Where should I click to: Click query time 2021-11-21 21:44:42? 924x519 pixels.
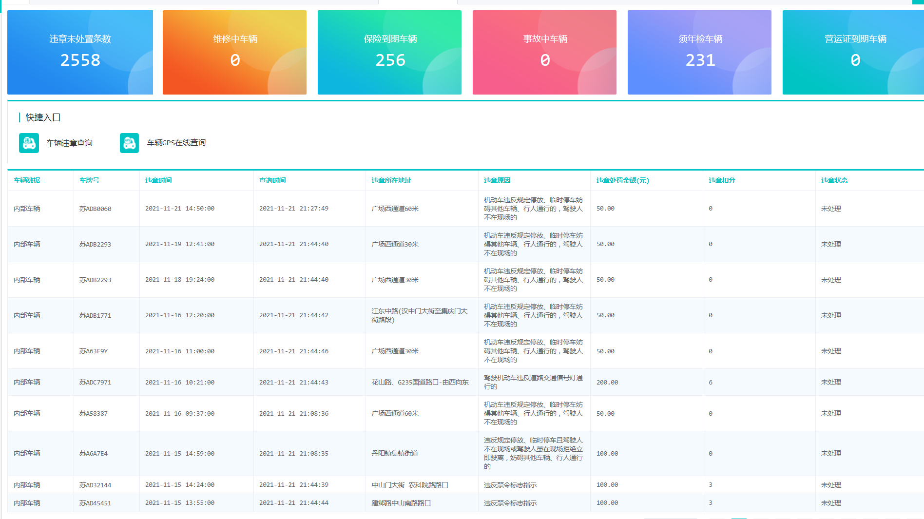294,315
